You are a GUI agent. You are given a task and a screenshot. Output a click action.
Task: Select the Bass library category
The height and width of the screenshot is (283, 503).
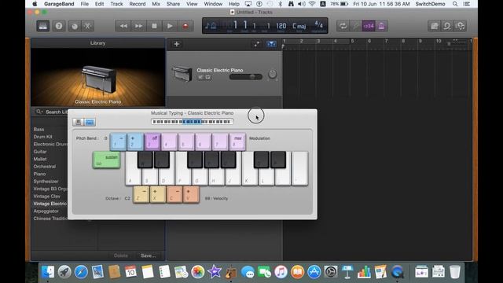[x=39, y=129]
